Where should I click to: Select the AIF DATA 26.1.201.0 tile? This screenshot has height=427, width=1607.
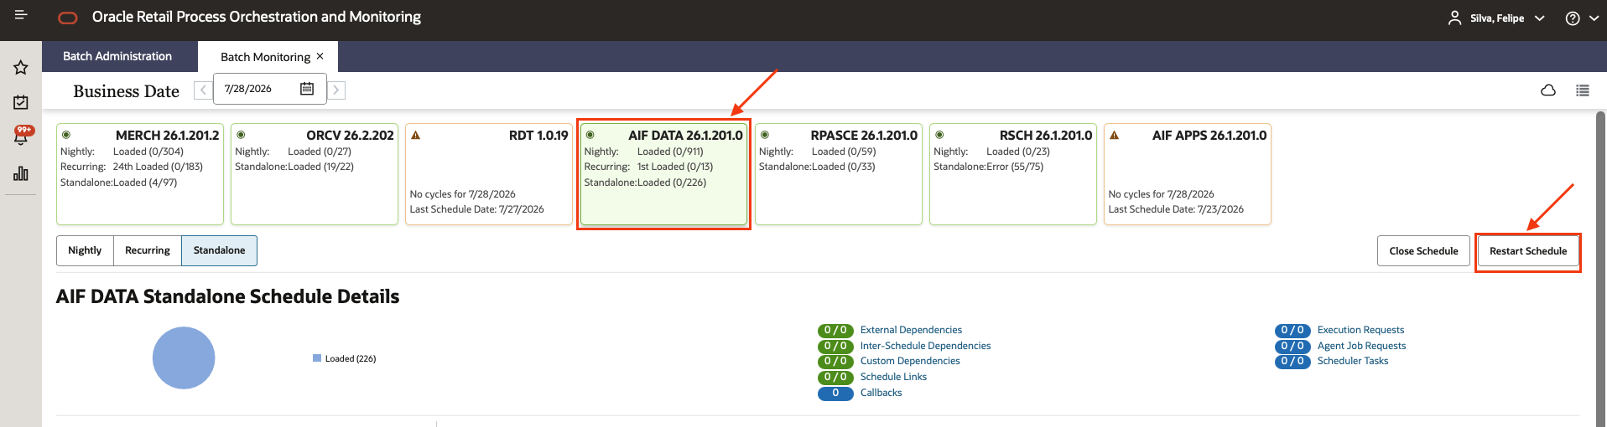tap(663, 174)
